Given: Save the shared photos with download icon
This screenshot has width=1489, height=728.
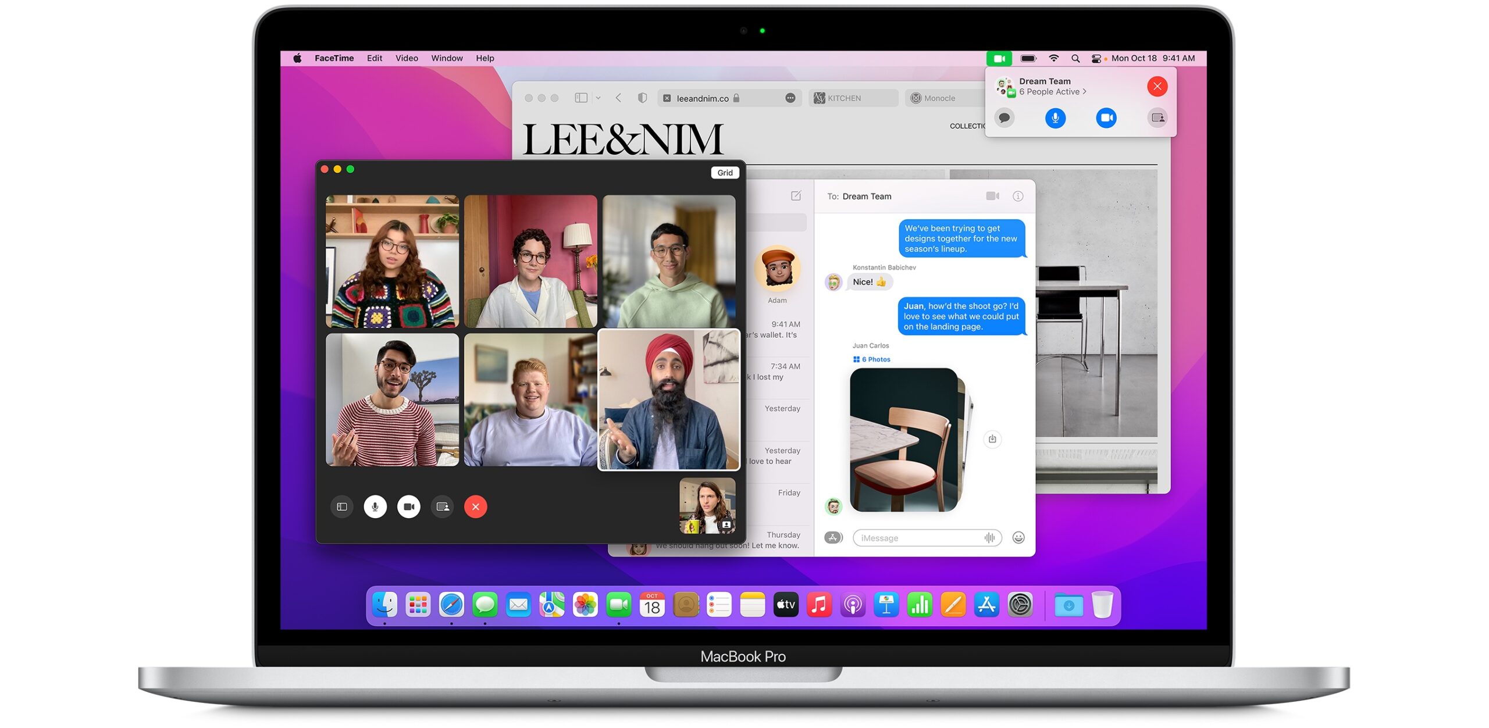Looking at the screenshot, I should 992,439.
